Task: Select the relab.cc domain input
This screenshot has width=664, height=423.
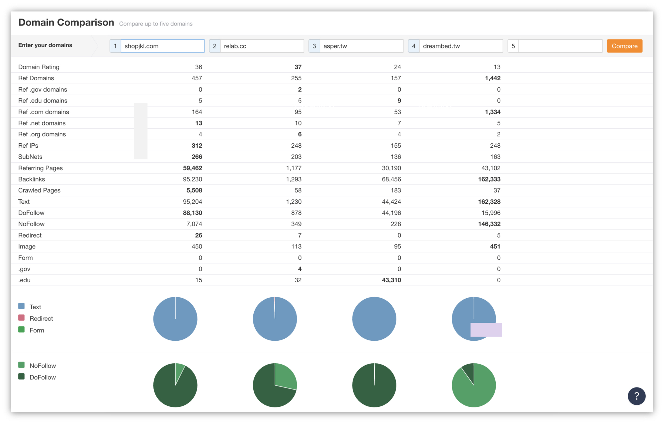Action: [262, 46]
